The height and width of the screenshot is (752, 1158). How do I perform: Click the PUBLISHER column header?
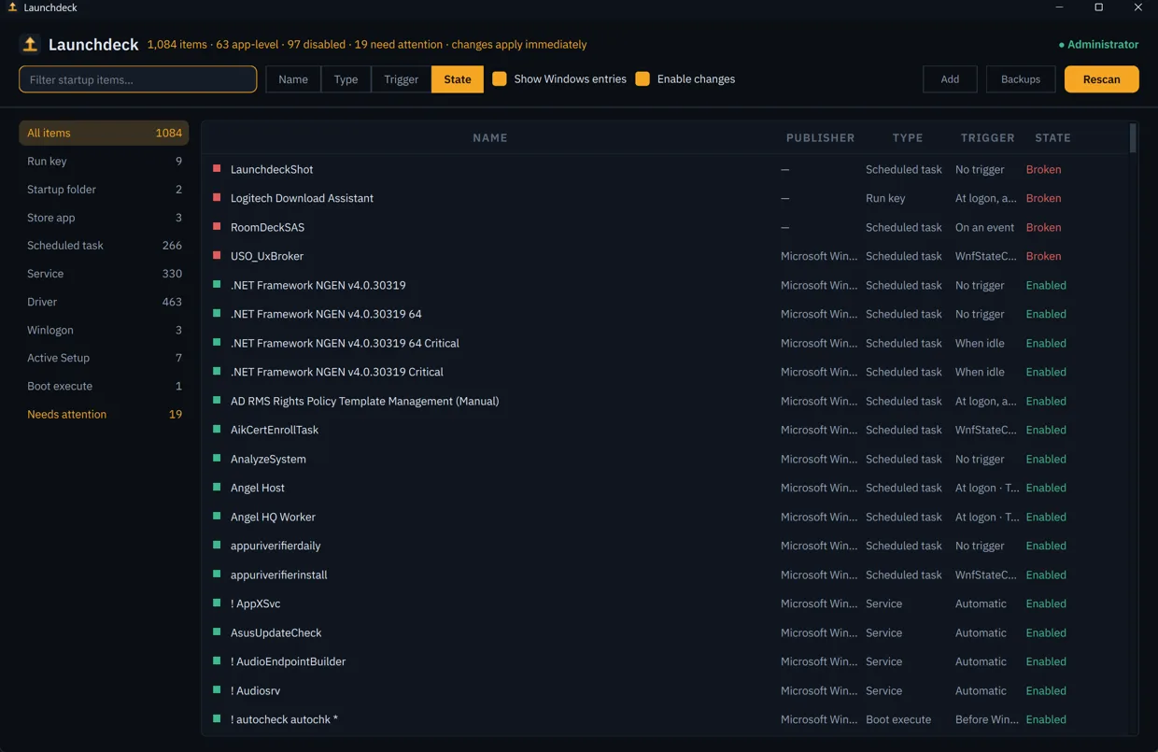click(x=821, y=137)
